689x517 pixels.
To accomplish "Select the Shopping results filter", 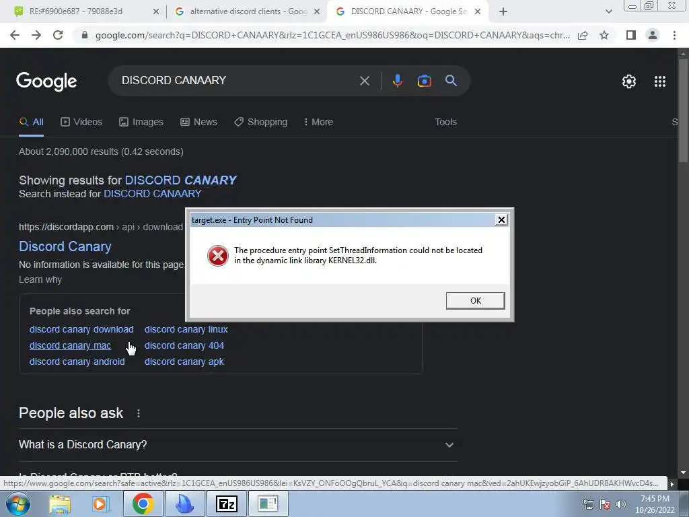I will coord(261,123).
